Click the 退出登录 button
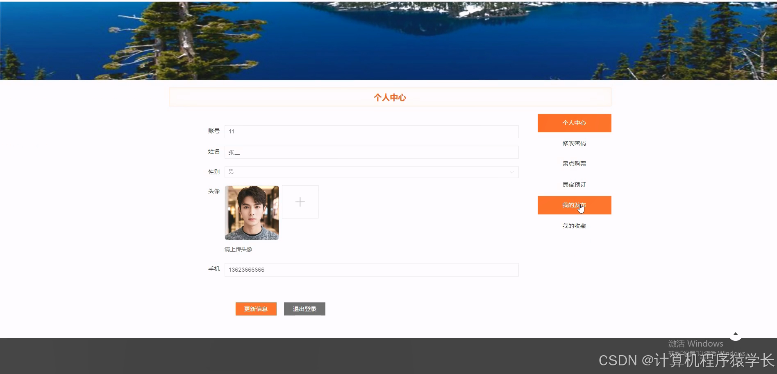 pos(304,309)
